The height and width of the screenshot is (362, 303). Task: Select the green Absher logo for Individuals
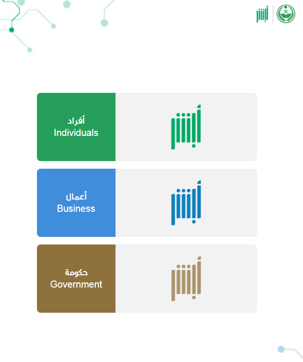186,127
